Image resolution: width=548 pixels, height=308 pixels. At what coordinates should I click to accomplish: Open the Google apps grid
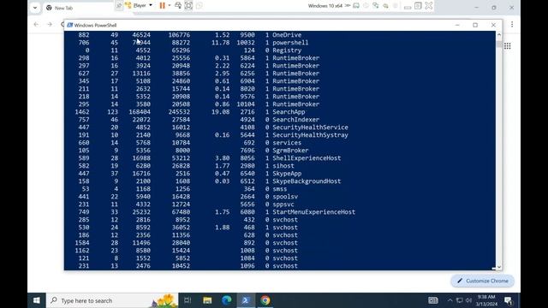[507, 46]
